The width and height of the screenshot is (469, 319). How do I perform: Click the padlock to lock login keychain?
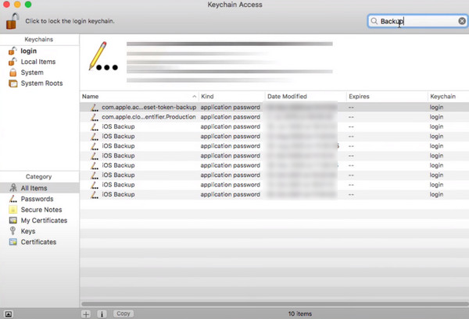point(13,21)
